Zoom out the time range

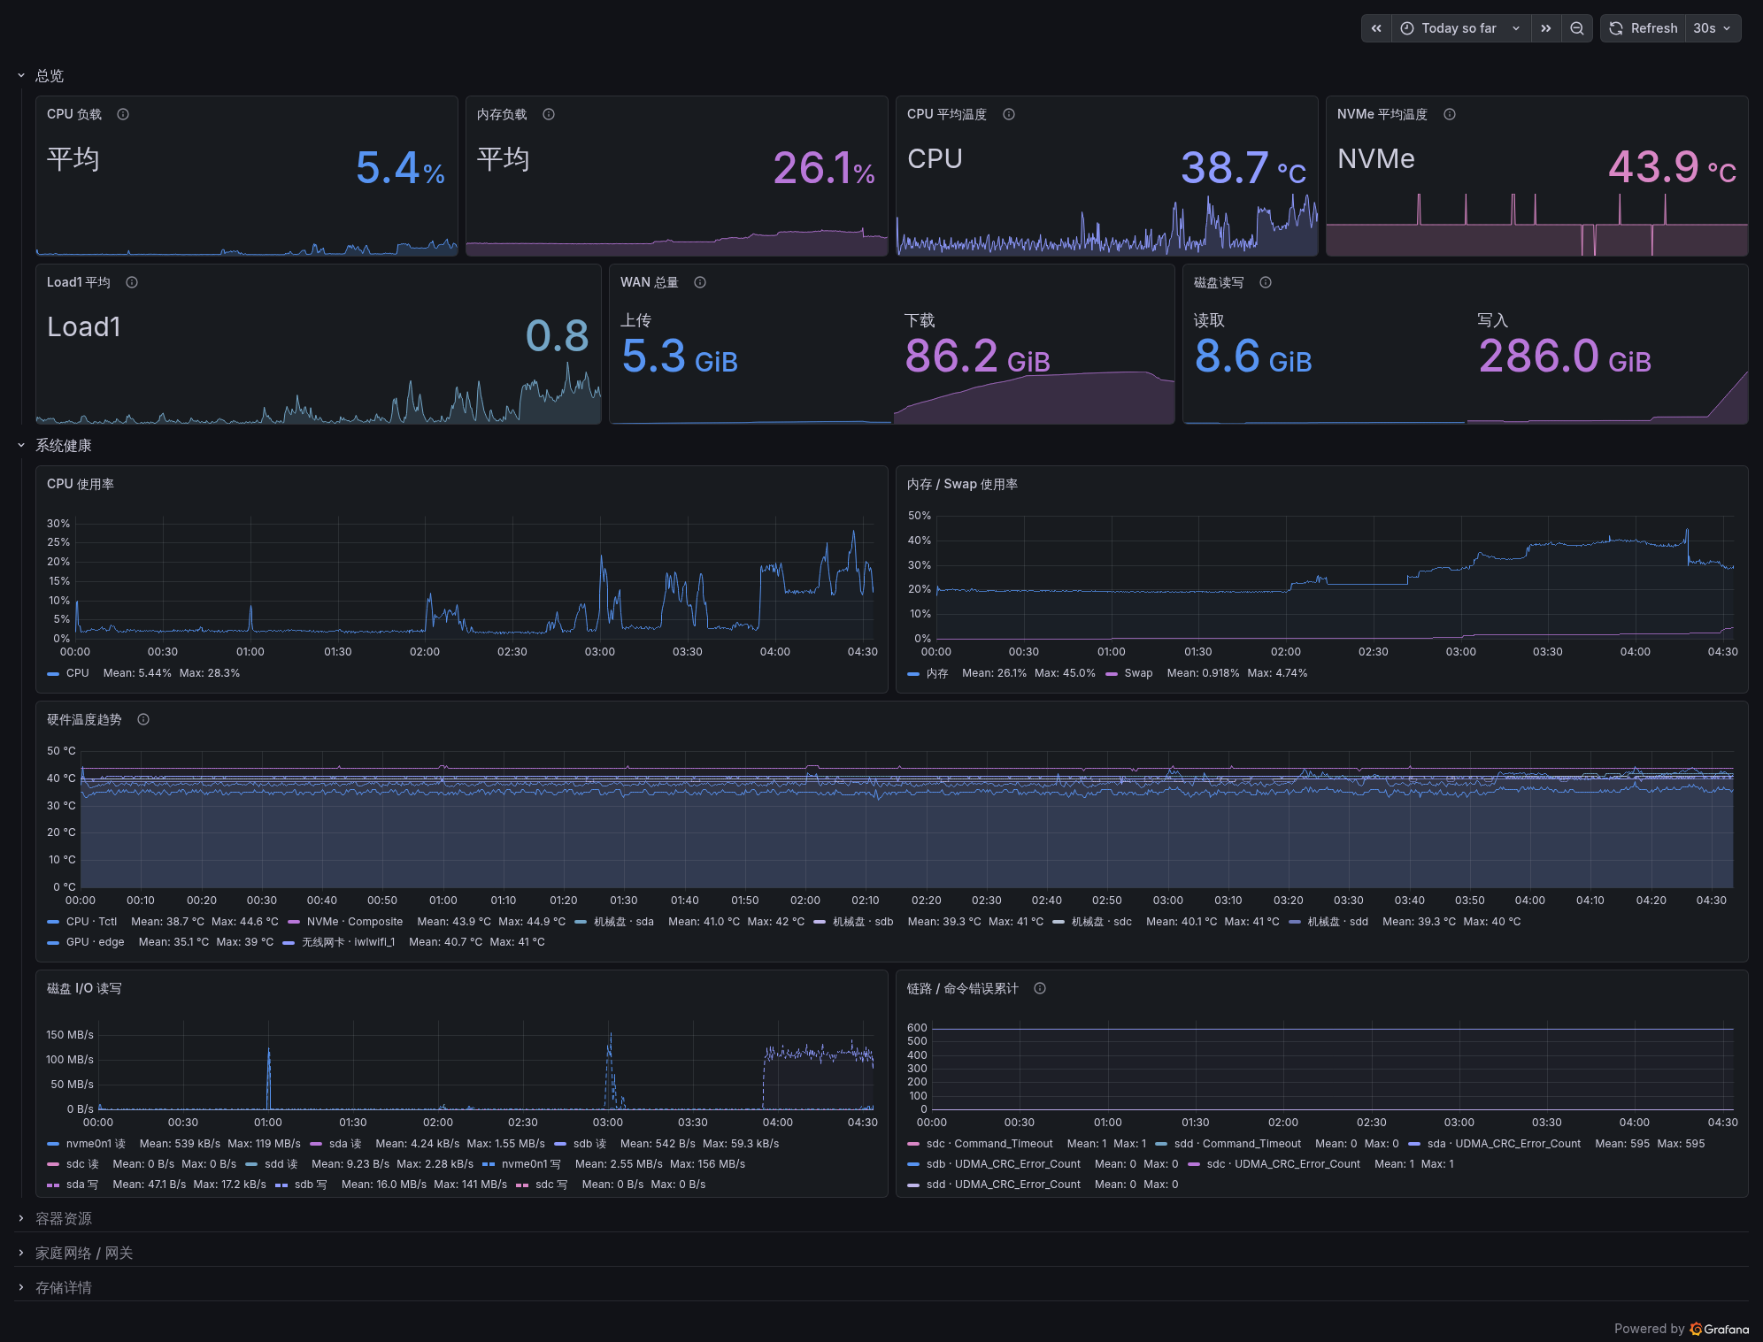(x=1577, y=28)
